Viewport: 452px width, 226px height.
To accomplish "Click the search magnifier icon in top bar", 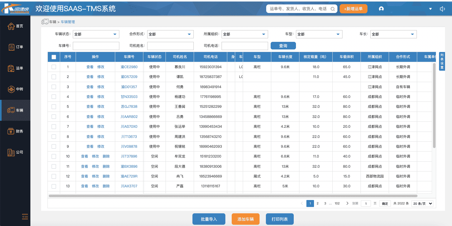I will [x=333, y=9].
